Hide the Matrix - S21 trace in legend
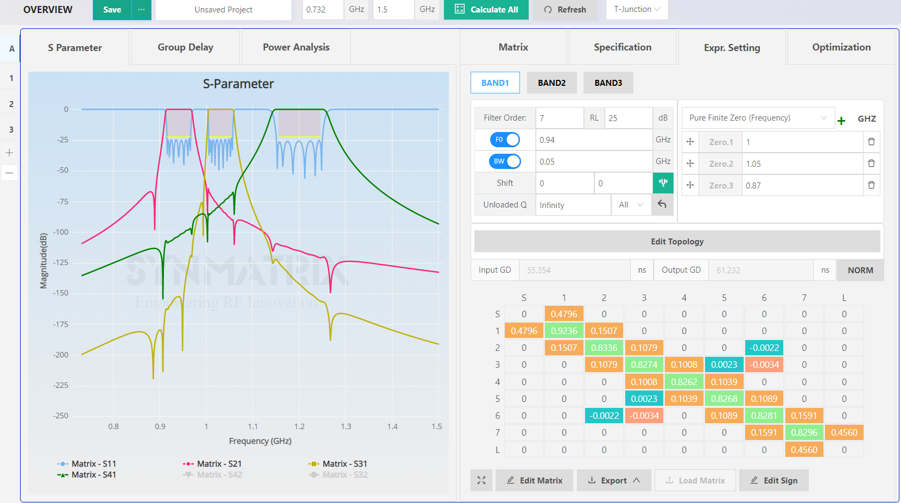901x503 pixels. pos(212,464)
